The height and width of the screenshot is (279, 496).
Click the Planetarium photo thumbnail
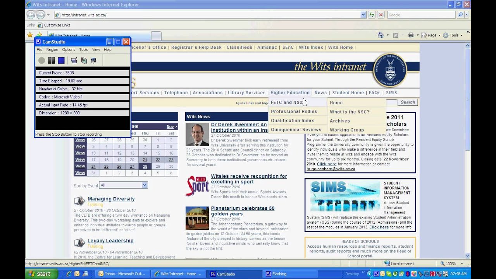coord(197,218)
